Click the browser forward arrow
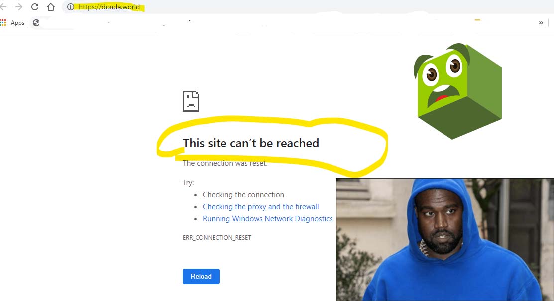This screenshot has height=301, width=554. (x=19, y=7)
